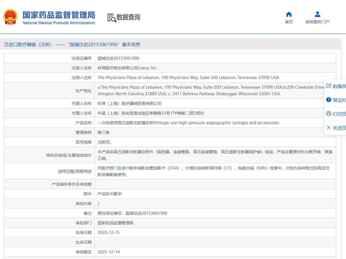Click the 型号规格 row label
Screen dimensions: 346x259
pos(84,142)
